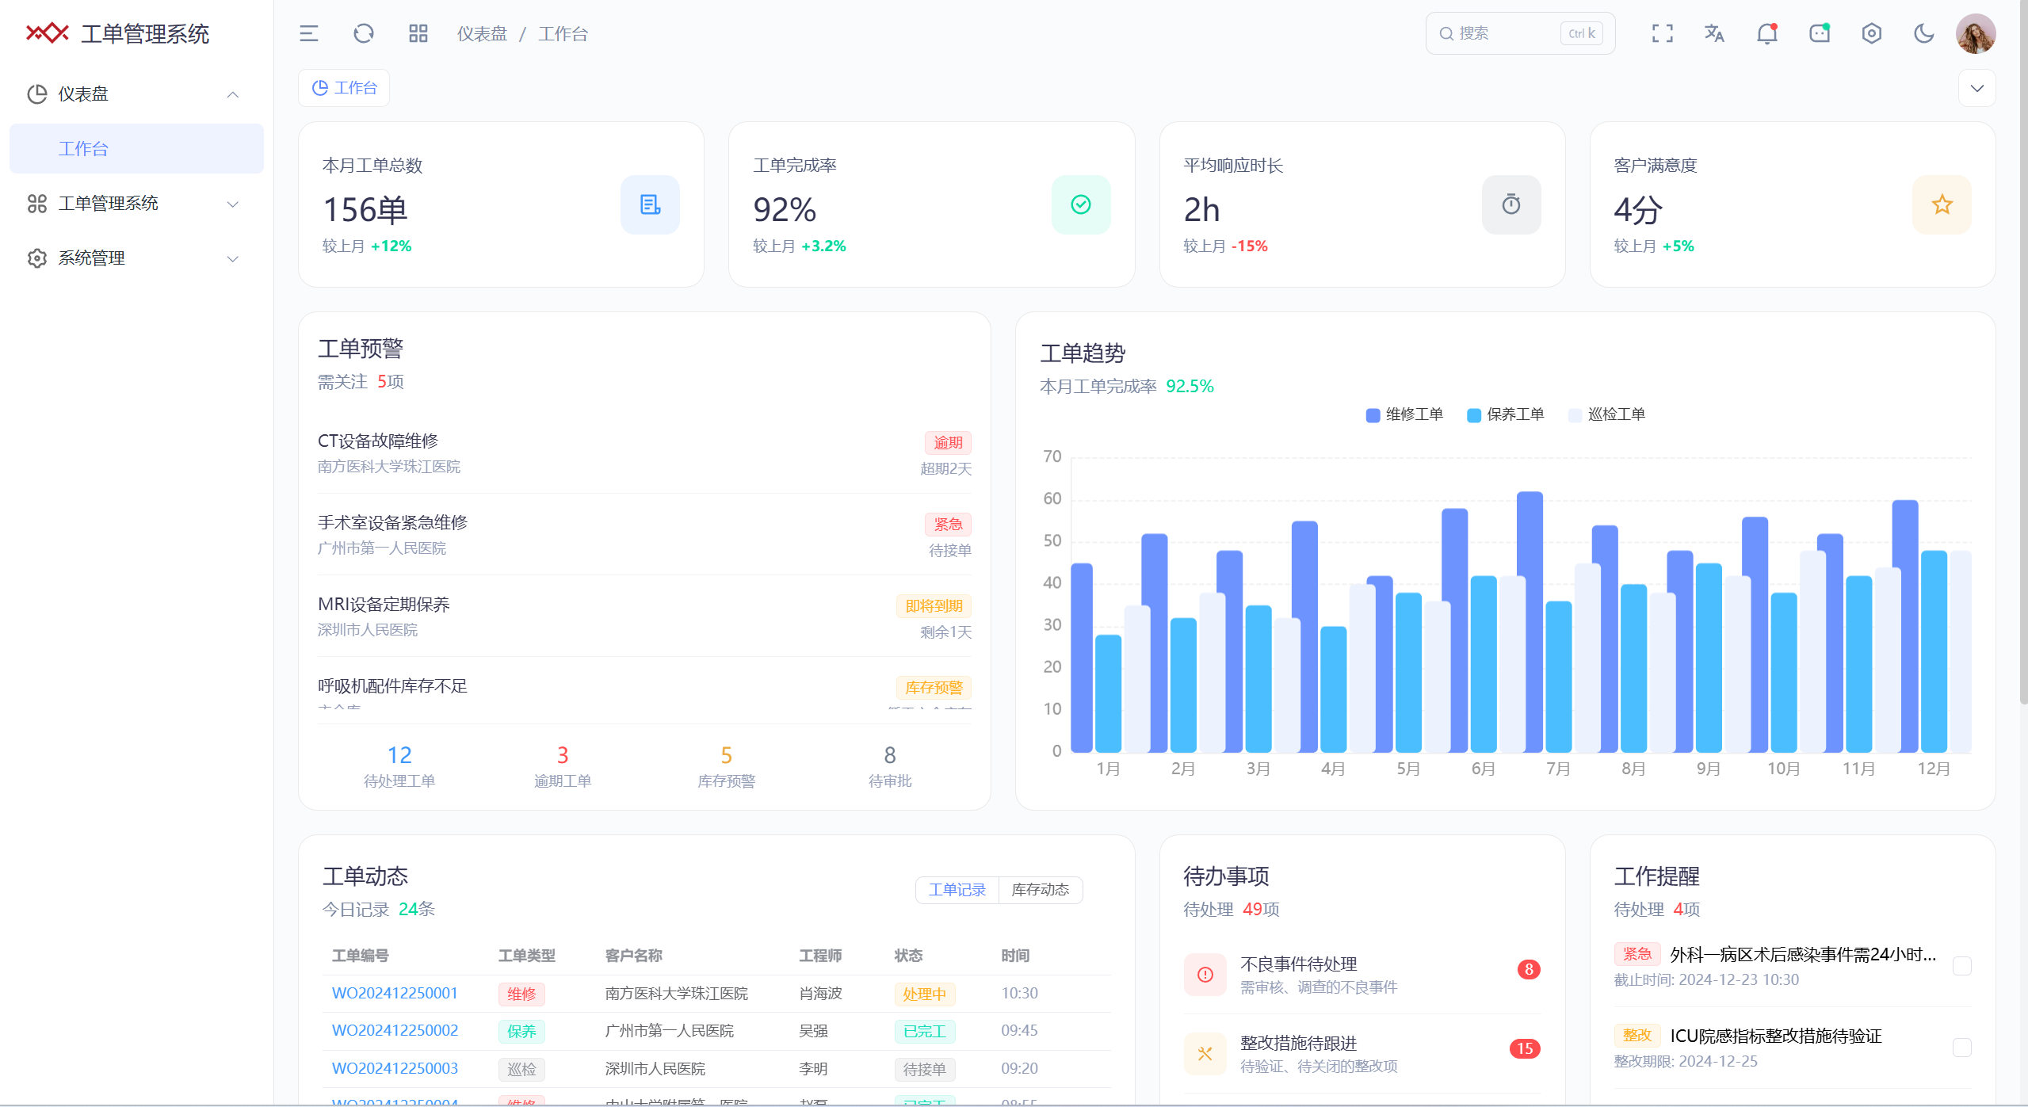The height and width of the screenshot is (1107, 2028).
Task: Click the 搜索 input field
Action: point(1520,33)
